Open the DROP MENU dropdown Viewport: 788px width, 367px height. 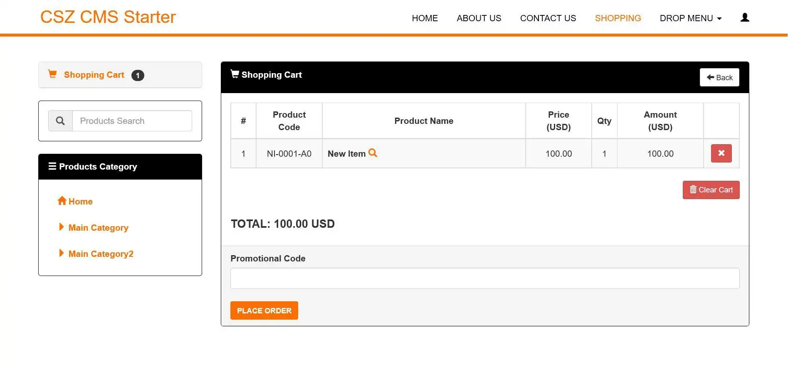click(690, 18)
